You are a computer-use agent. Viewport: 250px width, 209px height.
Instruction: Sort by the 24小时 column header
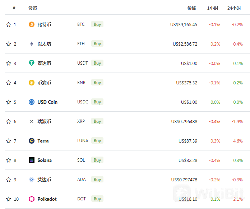234,8
